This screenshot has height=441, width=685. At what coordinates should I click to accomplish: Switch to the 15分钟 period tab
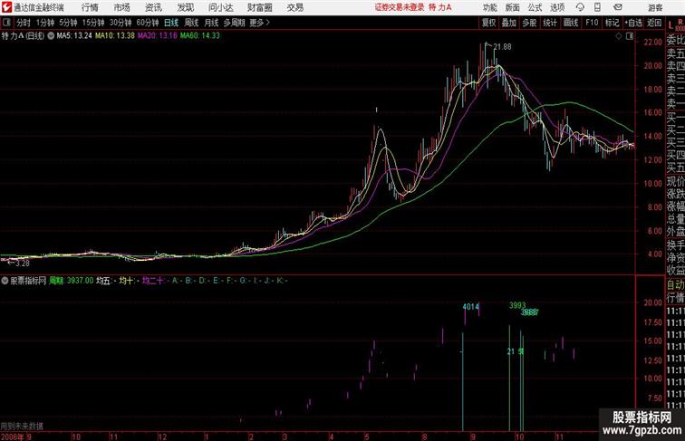(93, 23)
